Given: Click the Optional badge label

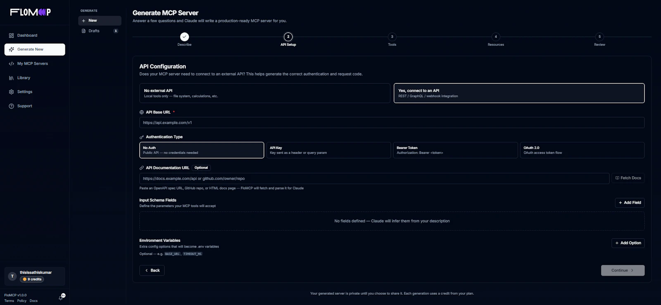Looking at the screenshot, I should (x=201, y=168).
